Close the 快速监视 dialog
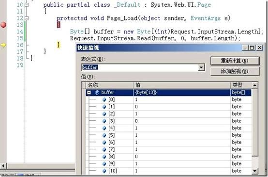The image size is (268, 177). [259, 48]
